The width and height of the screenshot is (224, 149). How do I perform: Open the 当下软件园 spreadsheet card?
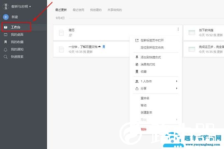click(204, 33)
